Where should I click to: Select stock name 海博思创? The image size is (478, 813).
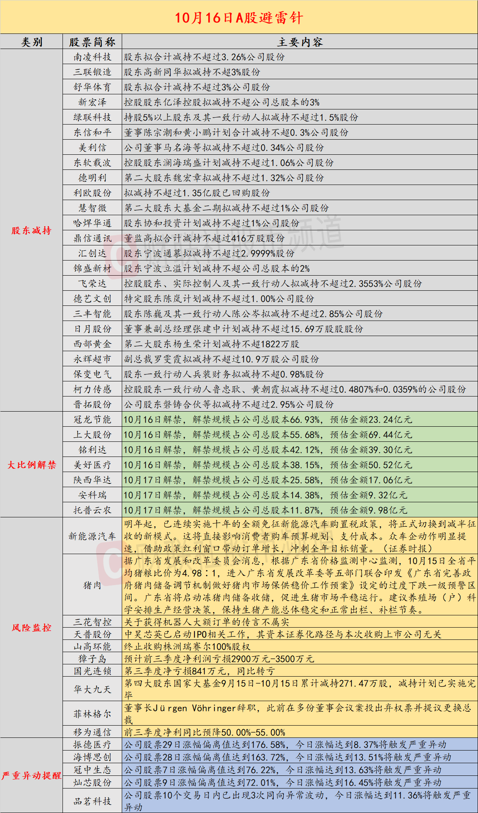tap(92, 757)
